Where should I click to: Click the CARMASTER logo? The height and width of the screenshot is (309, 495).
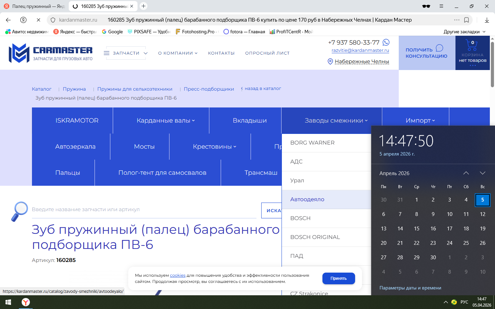coord(51,53)
